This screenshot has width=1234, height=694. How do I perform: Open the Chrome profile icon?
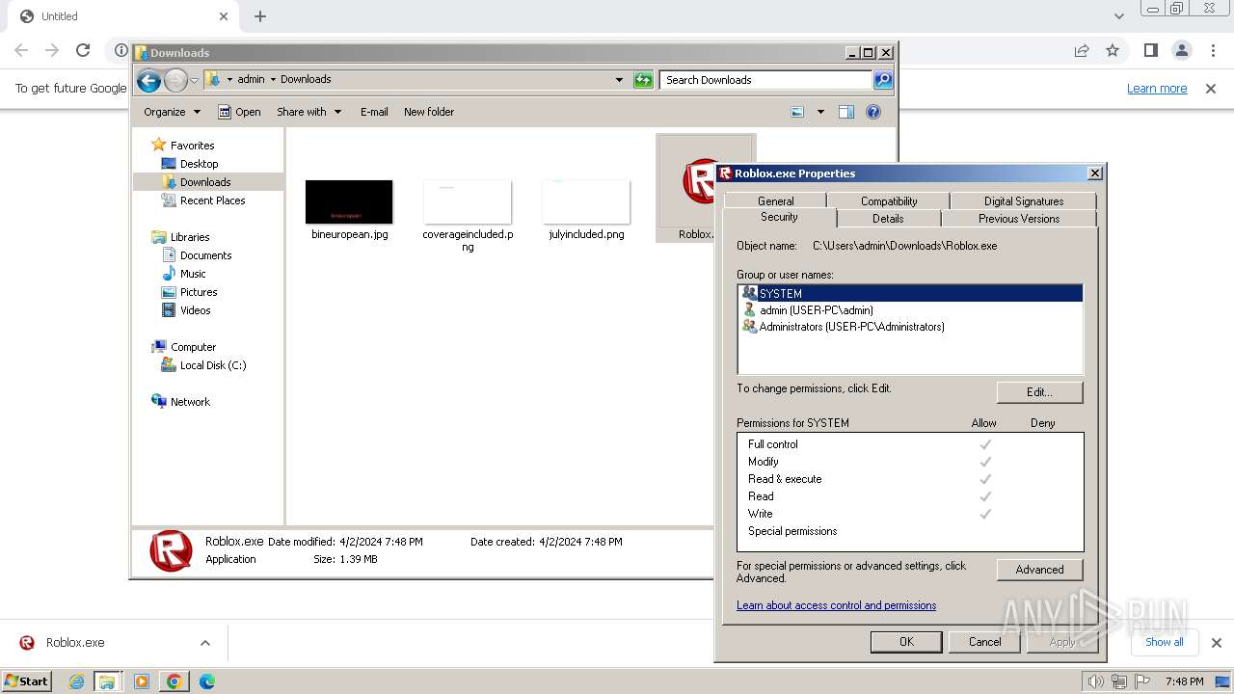pyautogui.click(x=1182, y=50)
